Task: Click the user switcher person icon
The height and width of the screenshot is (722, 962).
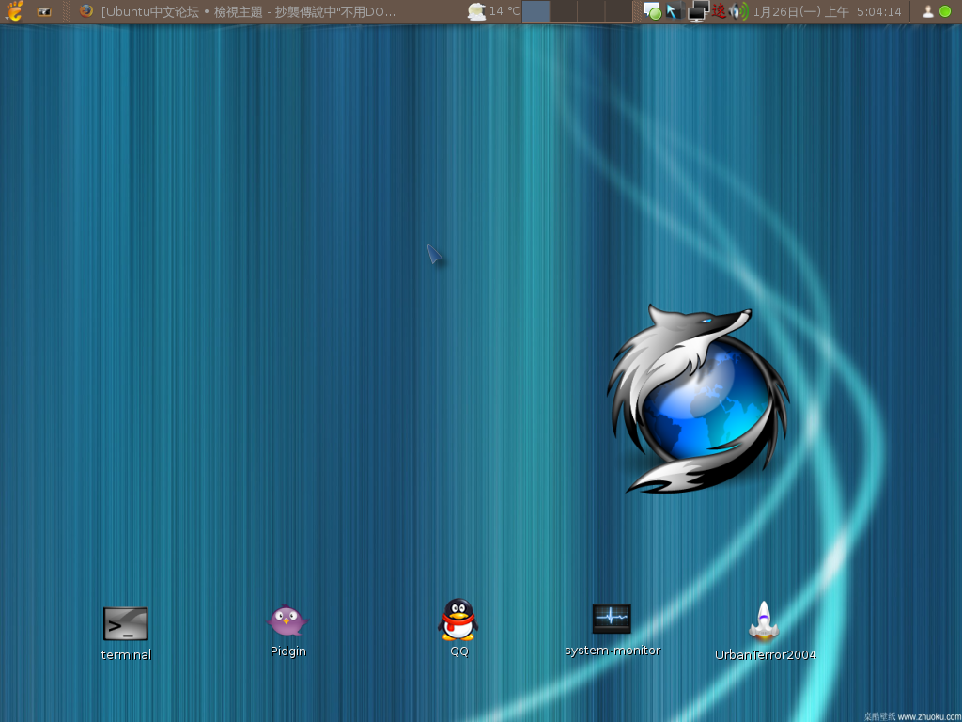Action: point(928,11)
